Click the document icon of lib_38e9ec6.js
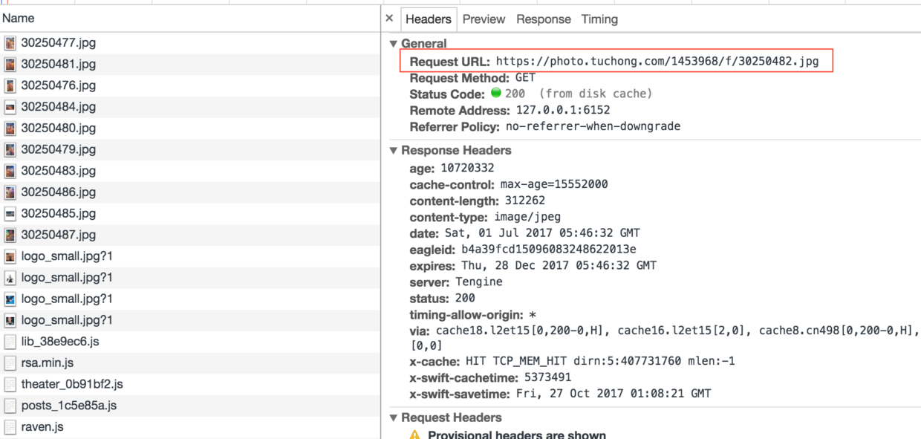This screenshot has height=439, width=921. tap(10, 342)
